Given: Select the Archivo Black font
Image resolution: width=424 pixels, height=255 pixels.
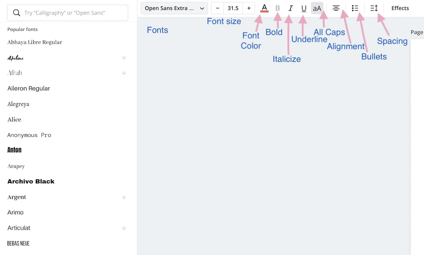Looking at the screenshot, I should tap(31, 181).
